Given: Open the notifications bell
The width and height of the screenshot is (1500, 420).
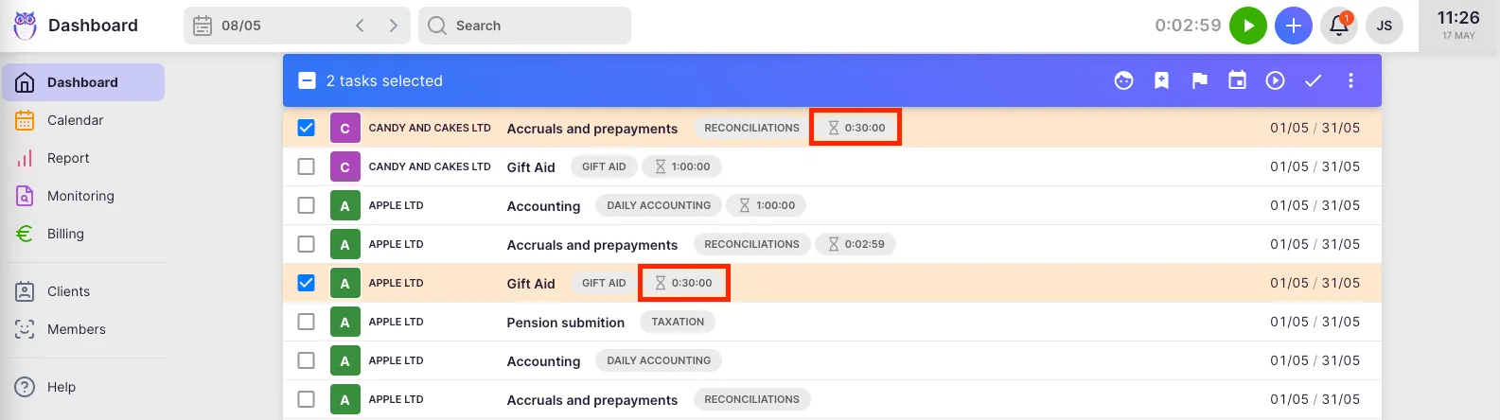Looking at the screenshot, I should pyautogui.click(x=1339, y=26).
